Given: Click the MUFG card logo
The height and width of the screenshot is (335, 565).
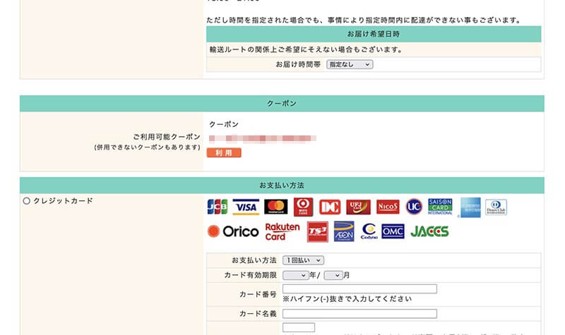Looking at the screenshot, I should (x=303, y=207).
